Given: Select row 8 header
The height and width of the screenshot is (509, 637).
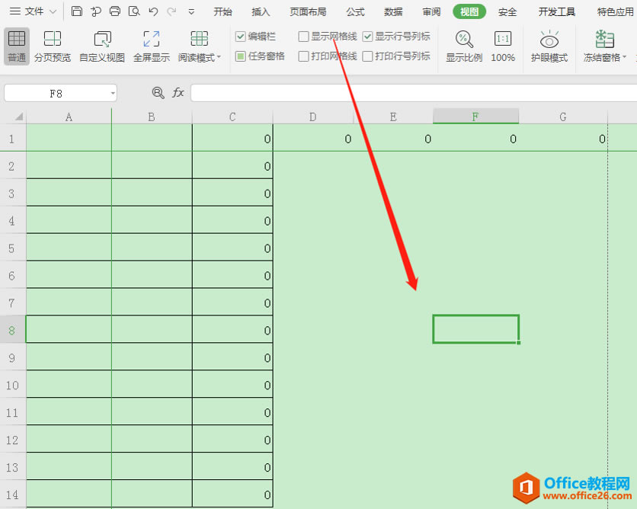Looking at the screenshot, I should (12, 330).
